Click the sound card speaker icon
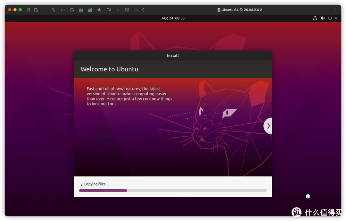The width and height of the screenshot is (346, 221). click(x=99, y=10)
